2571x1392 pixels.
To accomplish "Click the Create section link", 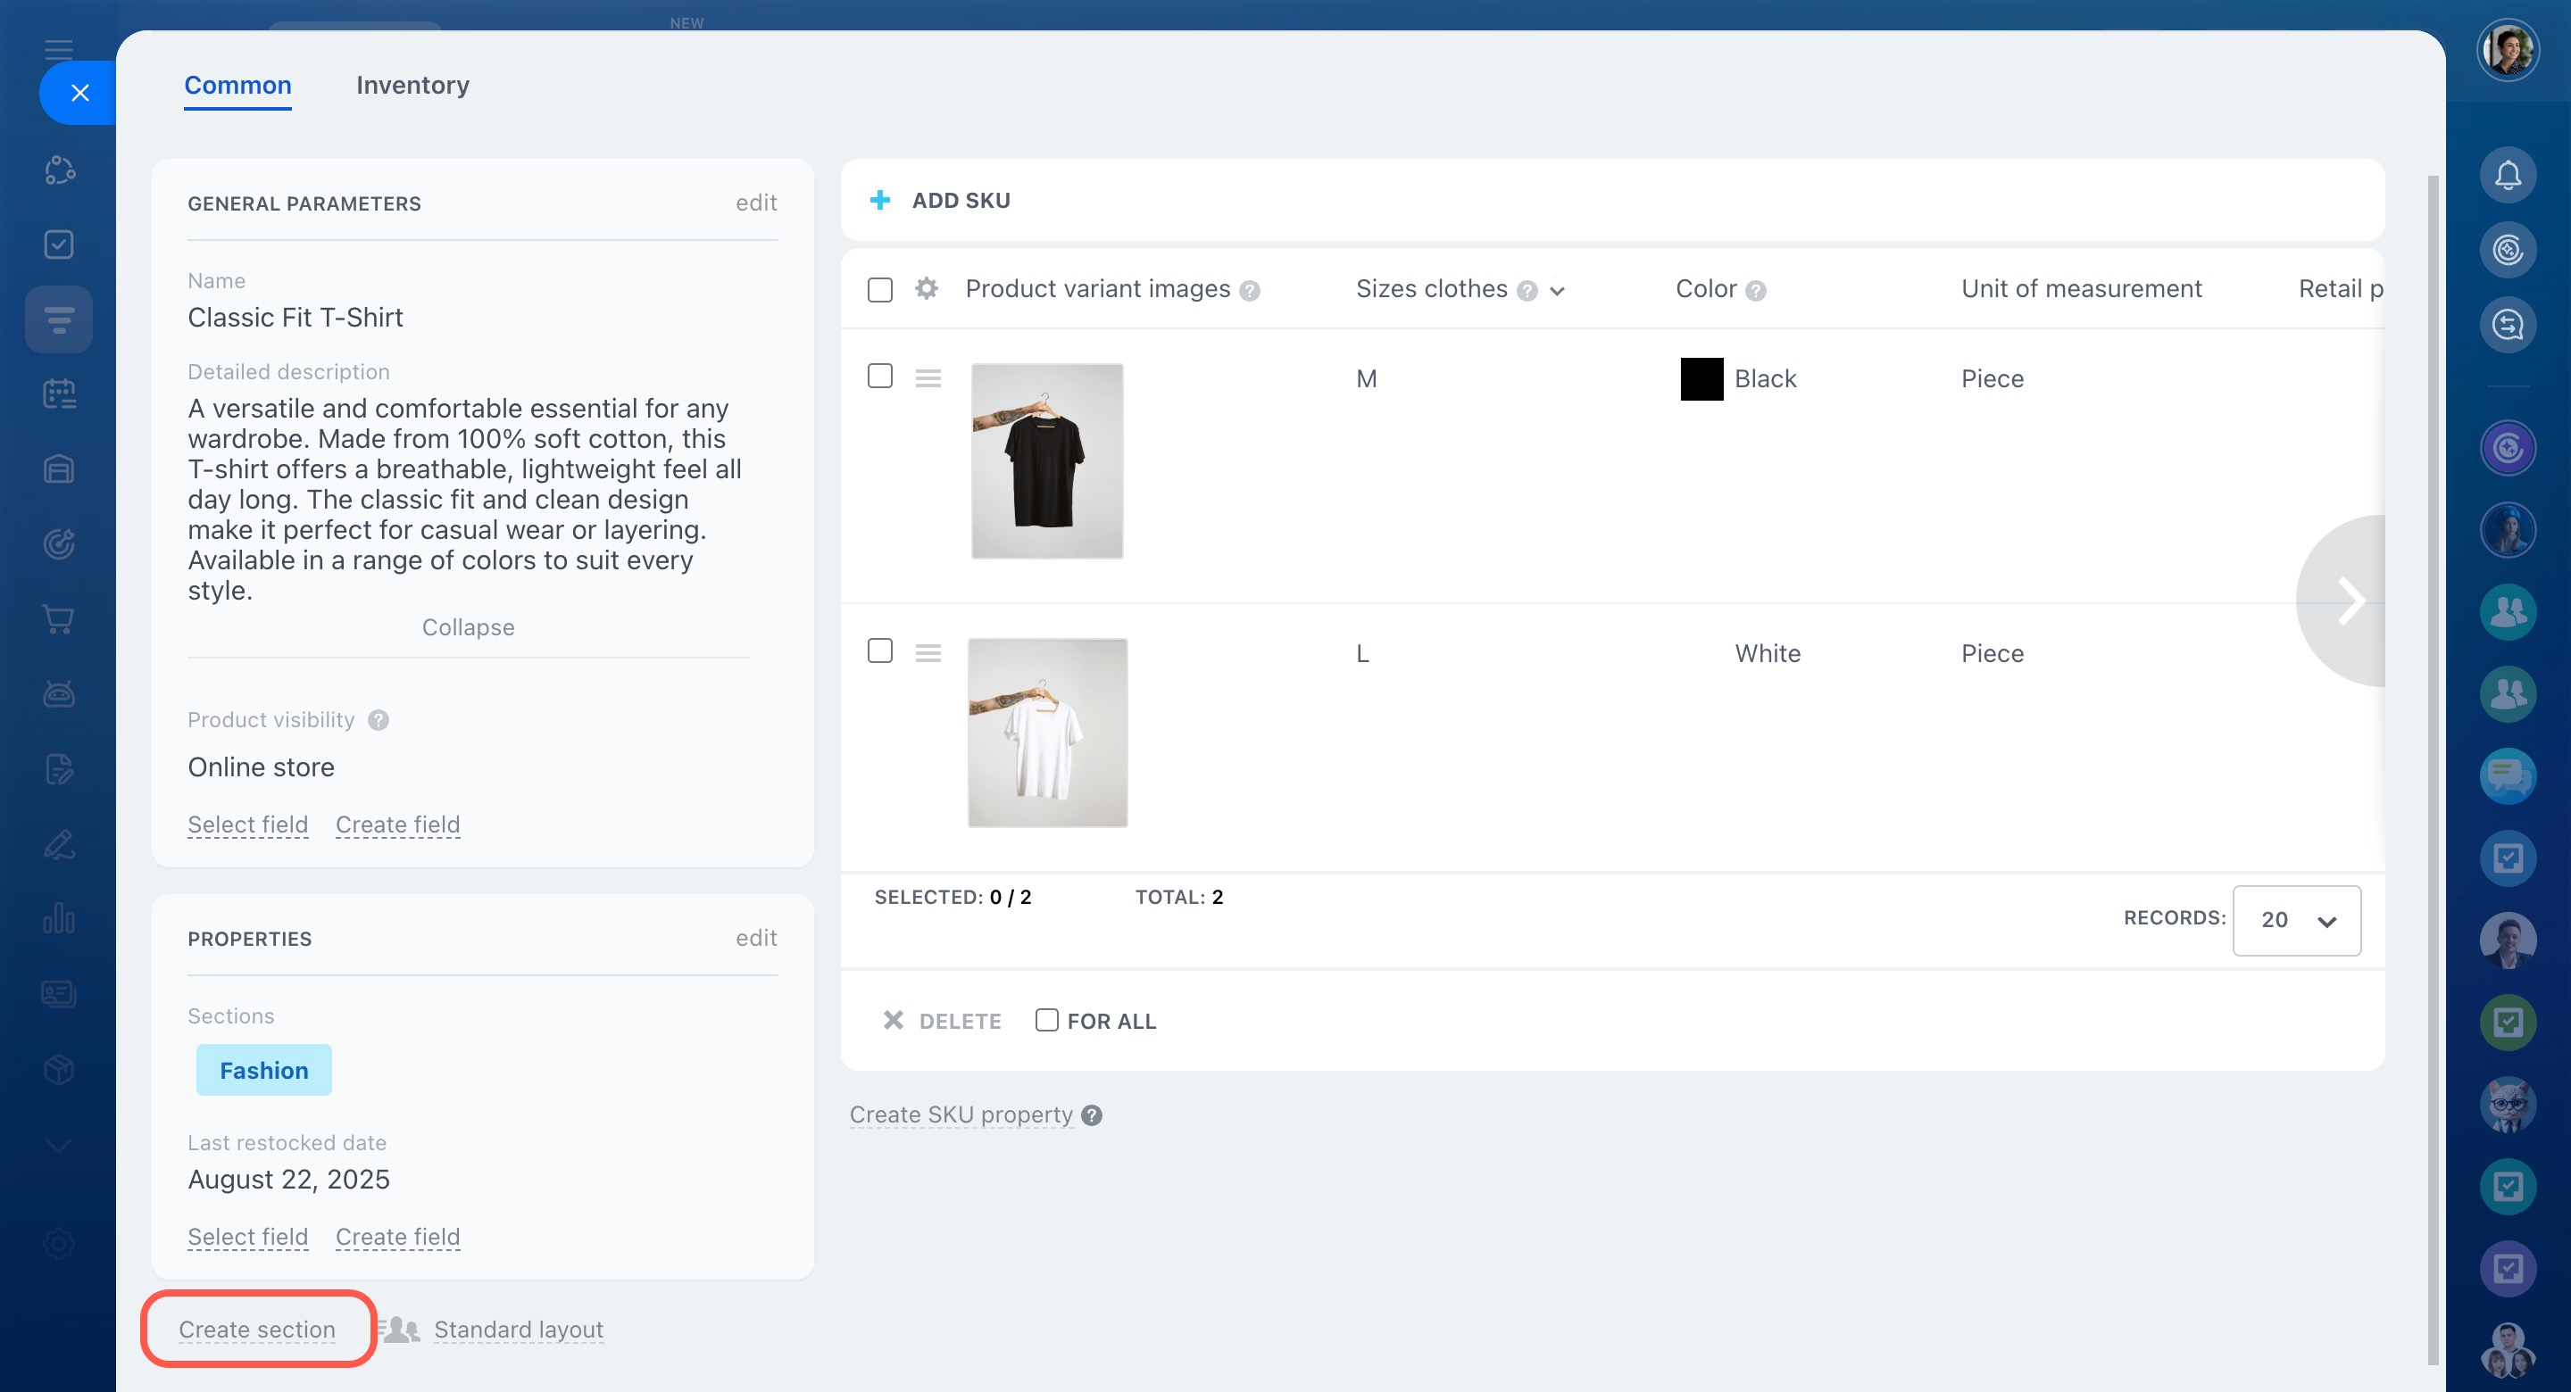I will 256,1330.
